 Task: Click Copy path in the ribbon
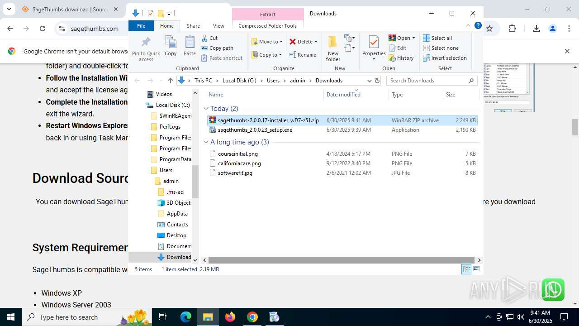coord(217,48)
